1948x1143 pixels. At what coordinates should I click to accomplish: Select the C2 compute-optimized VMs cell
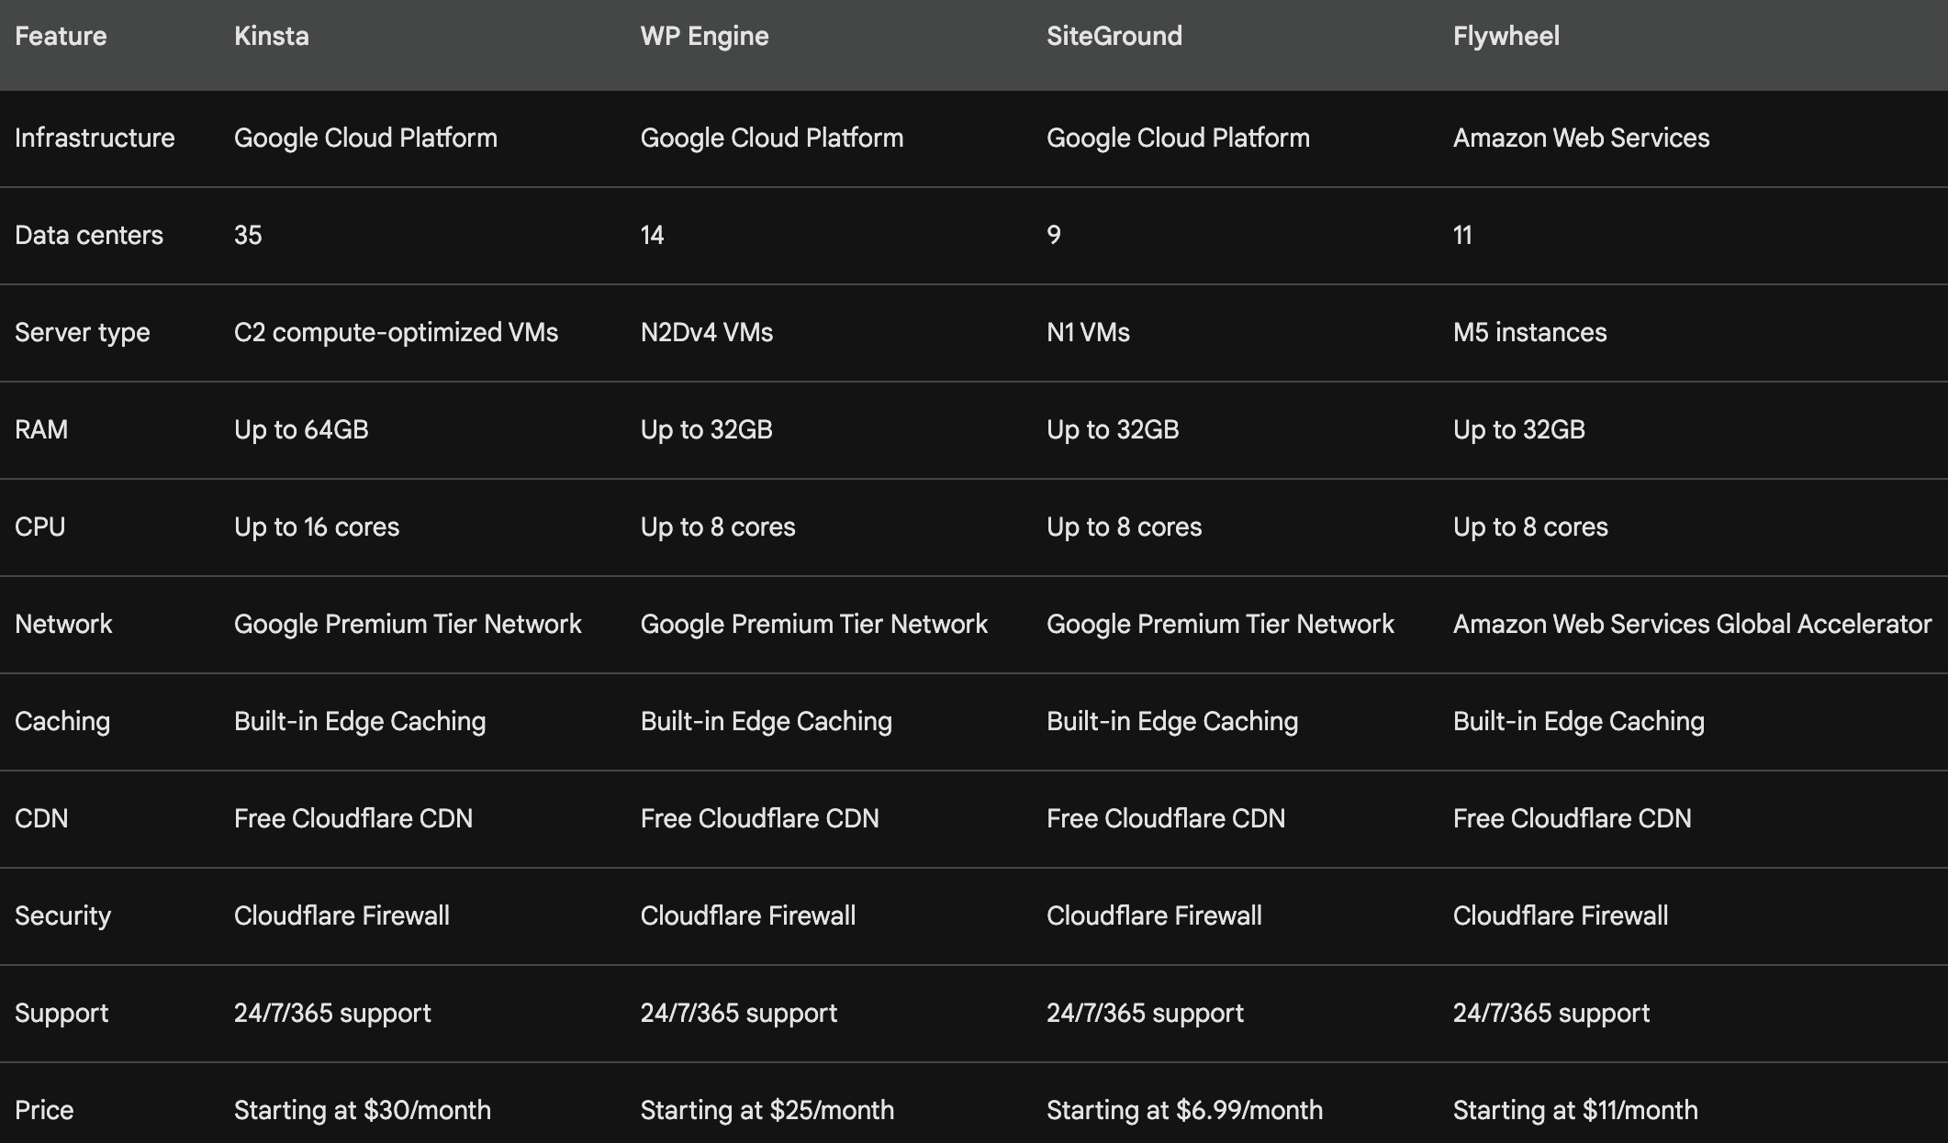tap(396, 333)
